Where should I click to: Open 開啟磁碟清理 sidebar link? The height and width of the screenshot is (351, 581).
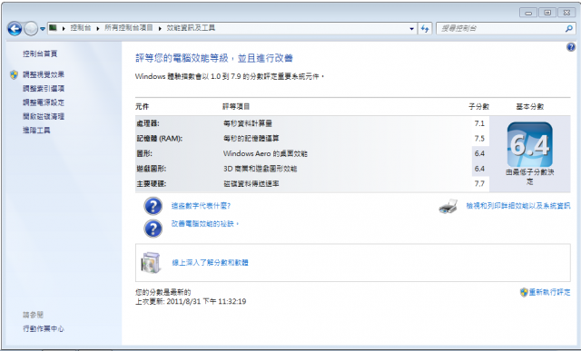coord(44,116)
